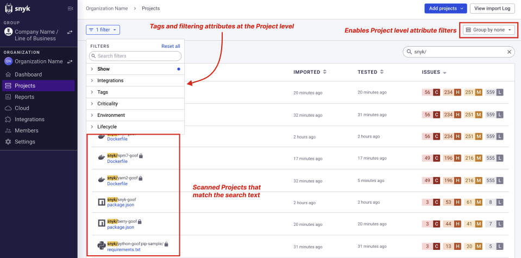Collapse the sidebar with the top toggle icon
The width and height of the screenshot is (521, 258).
[x=70, y=8]
